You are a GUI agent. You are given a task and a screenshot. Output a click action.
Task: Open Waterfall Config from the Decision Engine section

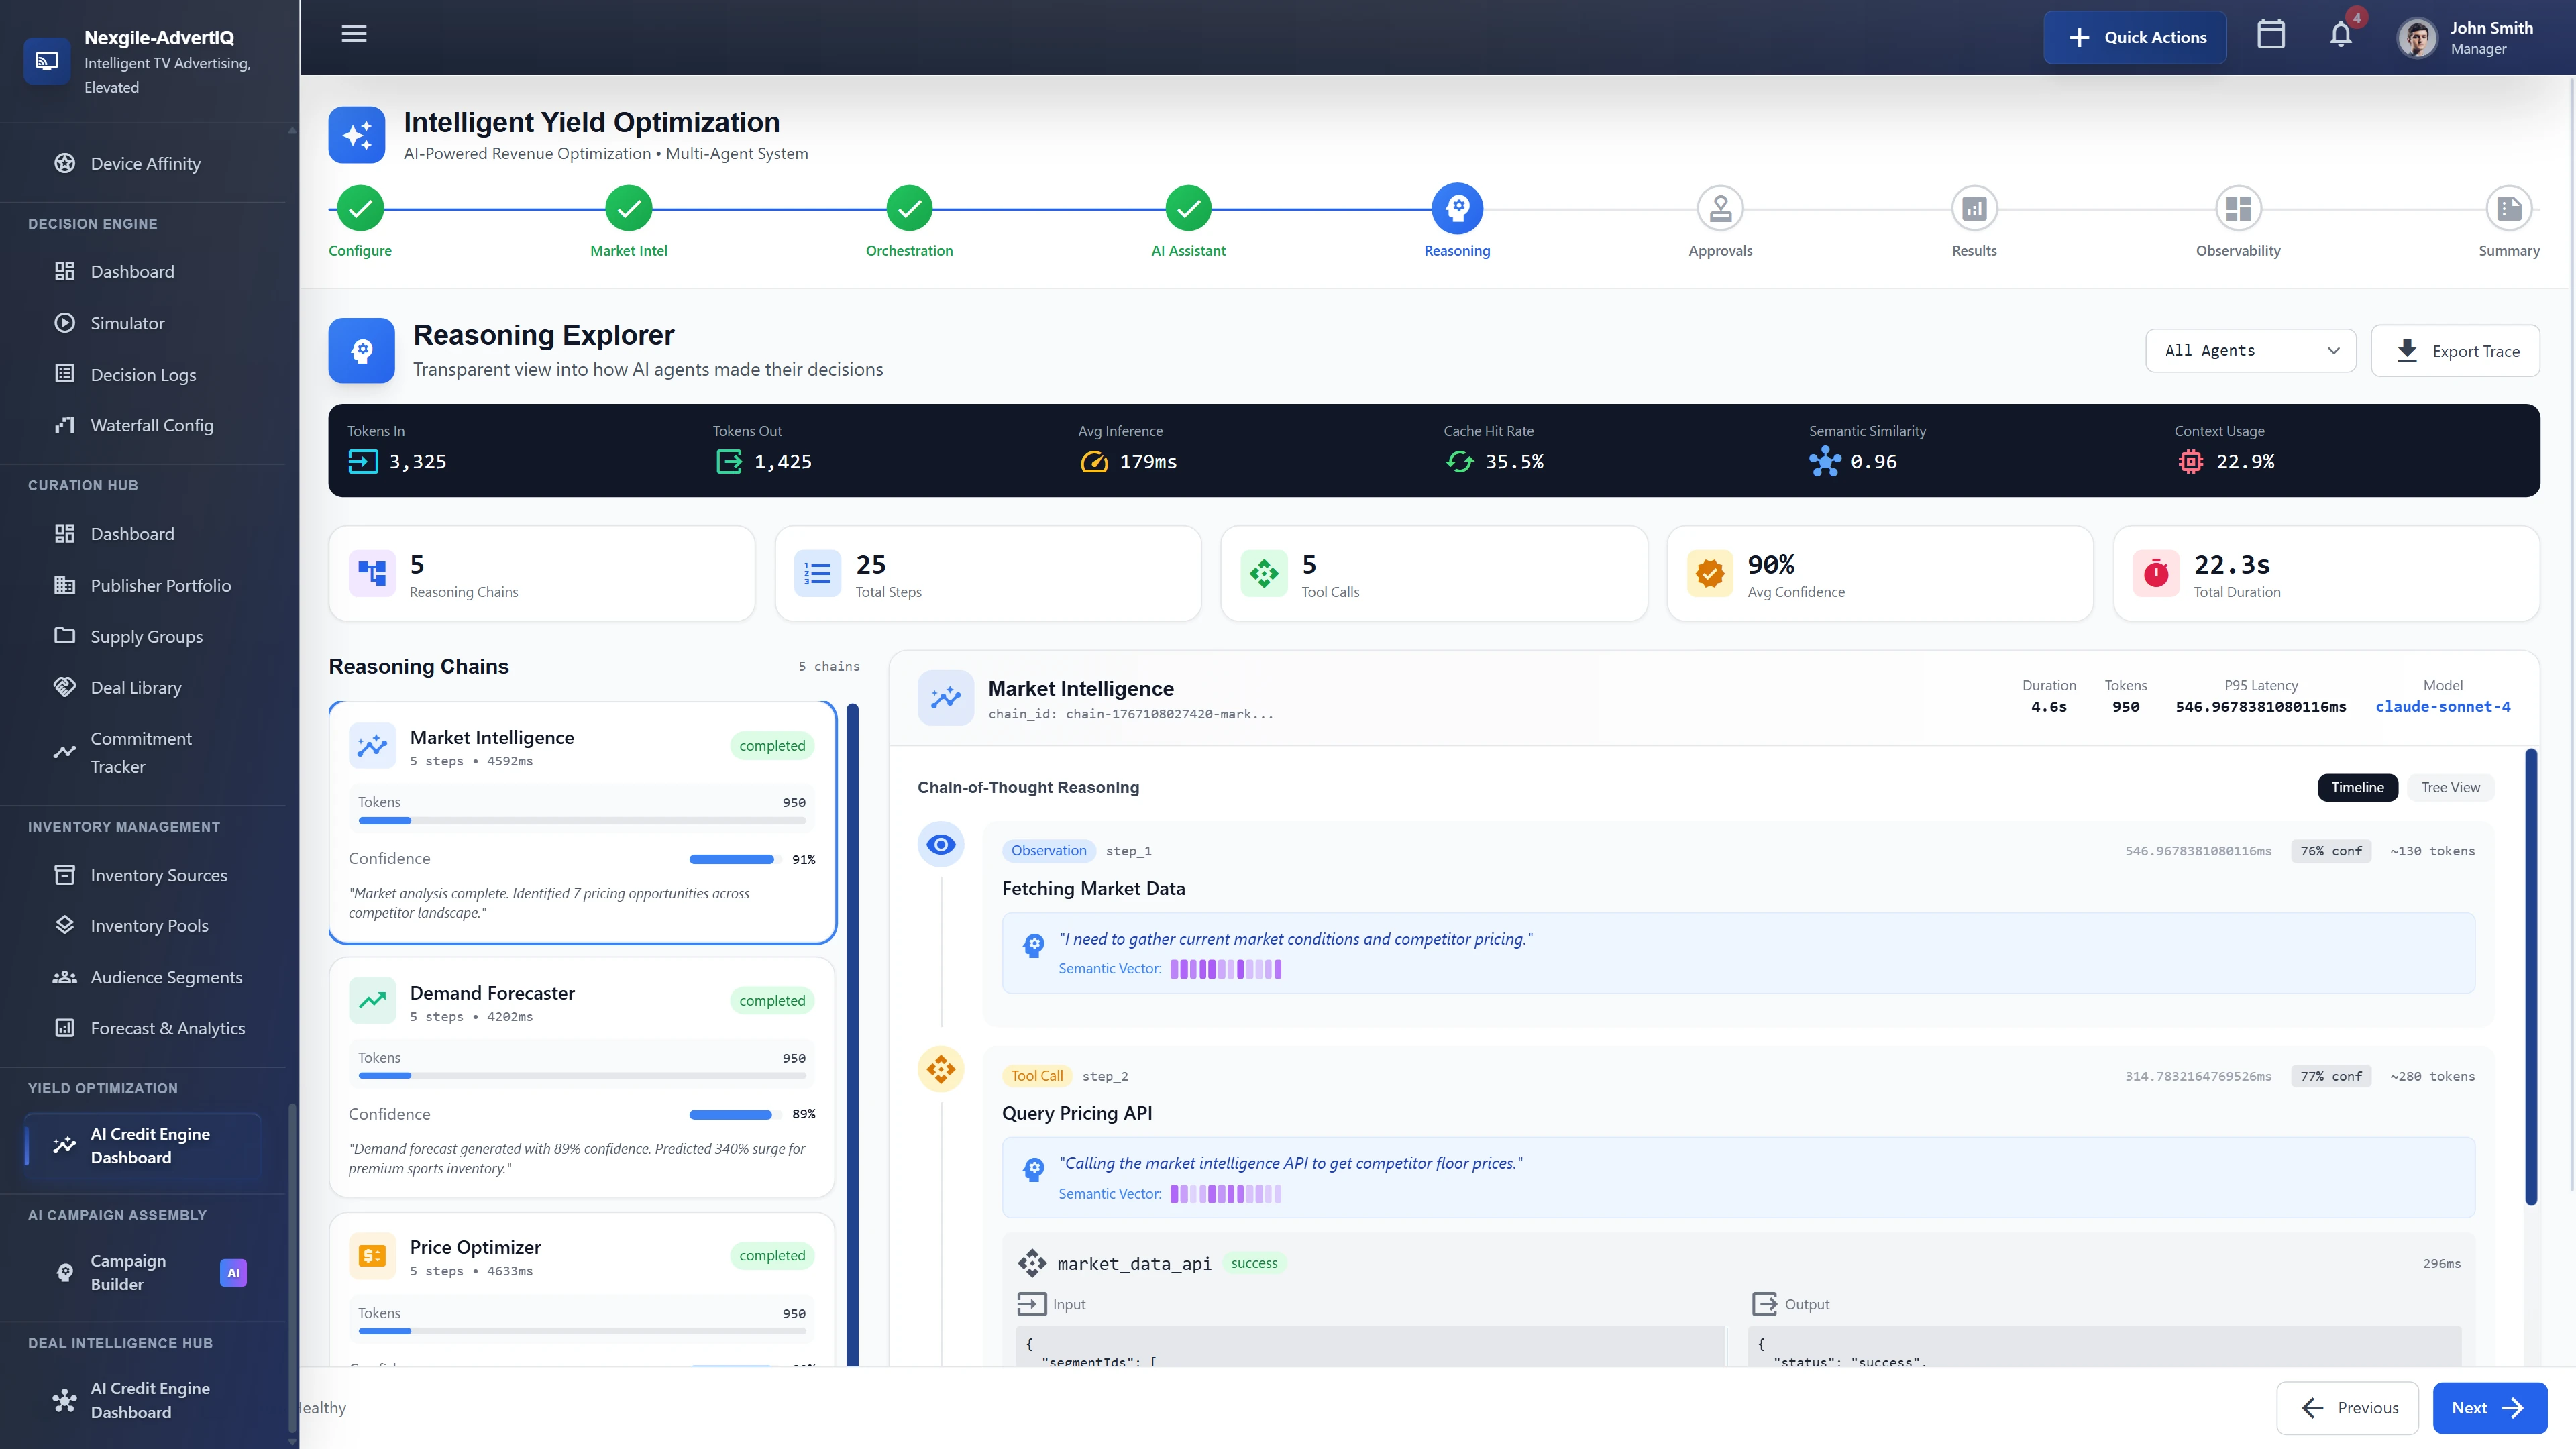[151, 425]
